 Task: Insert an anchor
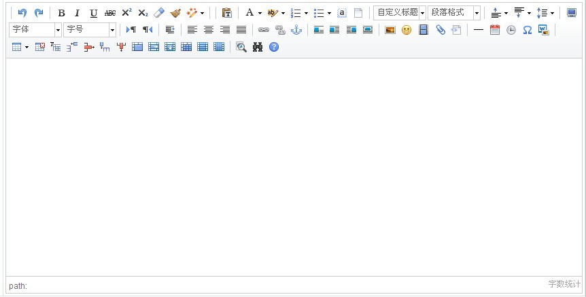[x=296, y=30]
